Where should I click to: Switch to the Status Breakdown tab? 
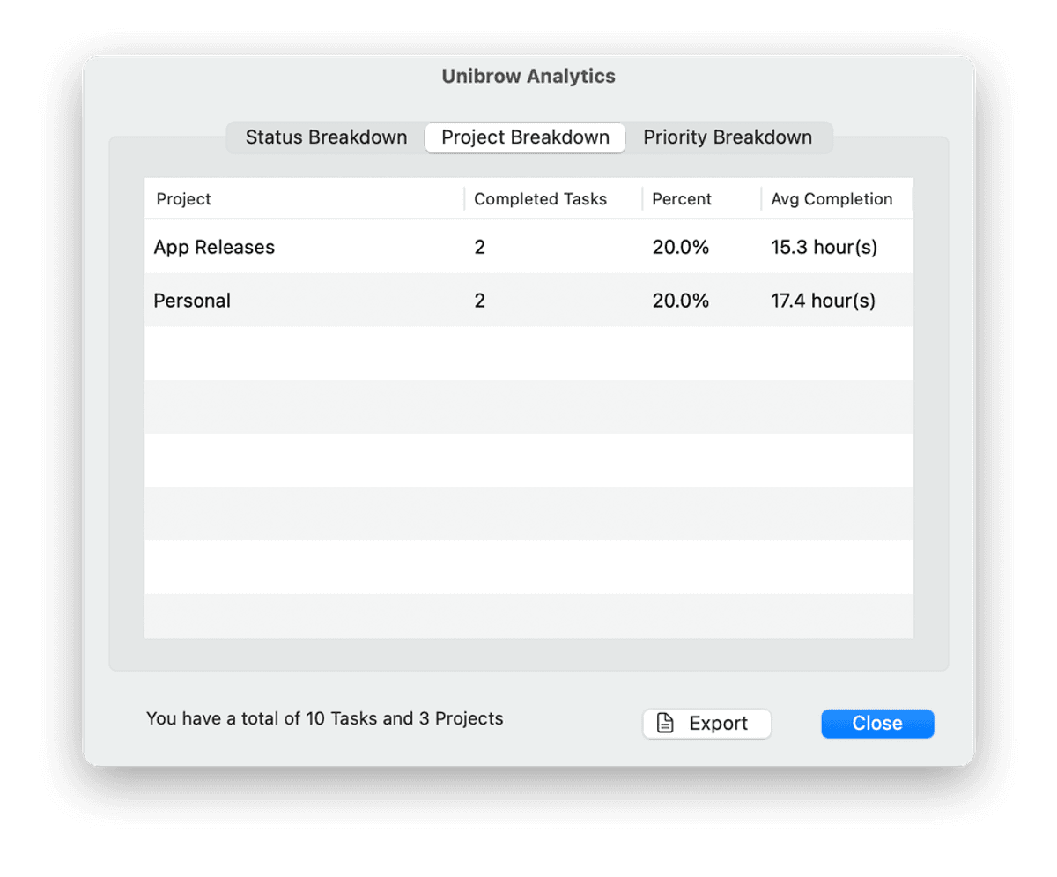(x=326, y=137)
